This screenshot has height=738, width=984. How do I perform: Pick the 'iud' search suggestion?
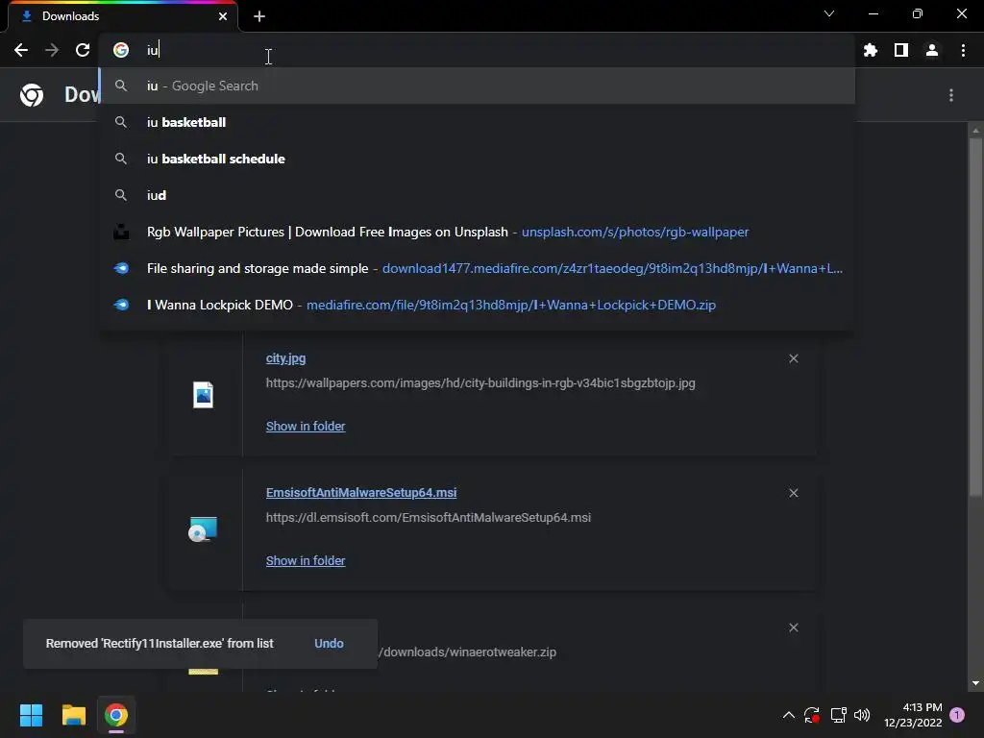pos(478,195)
